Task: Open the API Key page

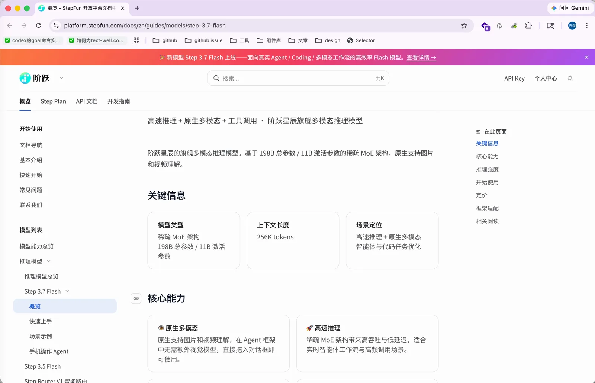Action: click(x=514, y=78)
